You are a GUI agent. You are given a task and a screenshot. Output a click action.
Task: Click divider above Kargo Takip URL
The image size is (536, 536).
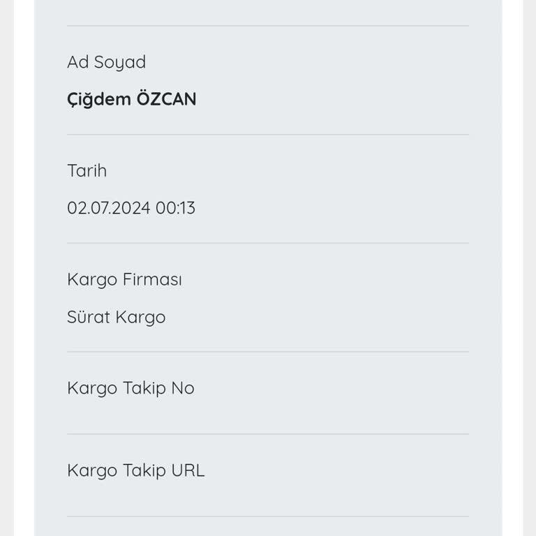point(268,434)
